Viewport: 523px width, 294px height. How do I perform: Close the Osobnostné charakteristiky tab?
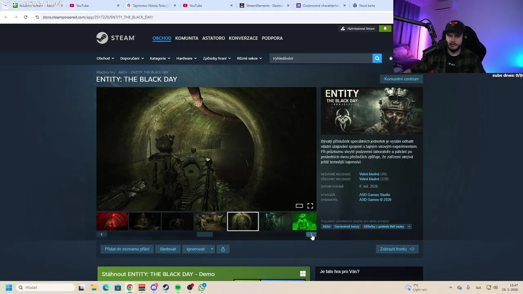coord(344,6)
